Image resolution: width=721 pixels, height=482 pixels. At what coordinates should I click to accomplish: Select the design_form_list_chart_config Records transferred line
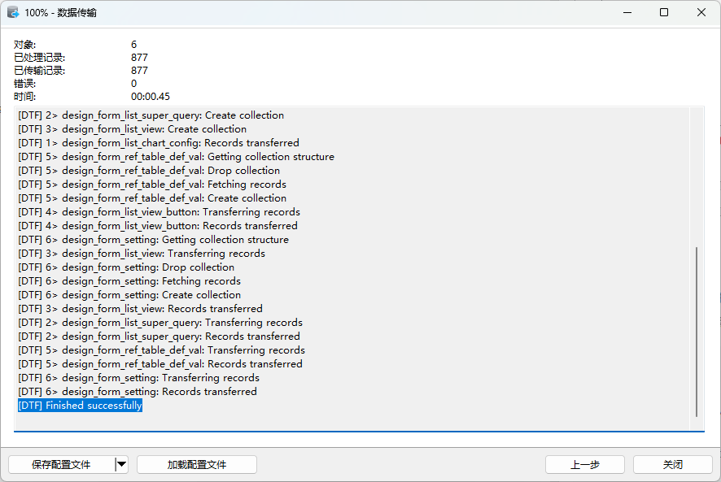(159, 143)
